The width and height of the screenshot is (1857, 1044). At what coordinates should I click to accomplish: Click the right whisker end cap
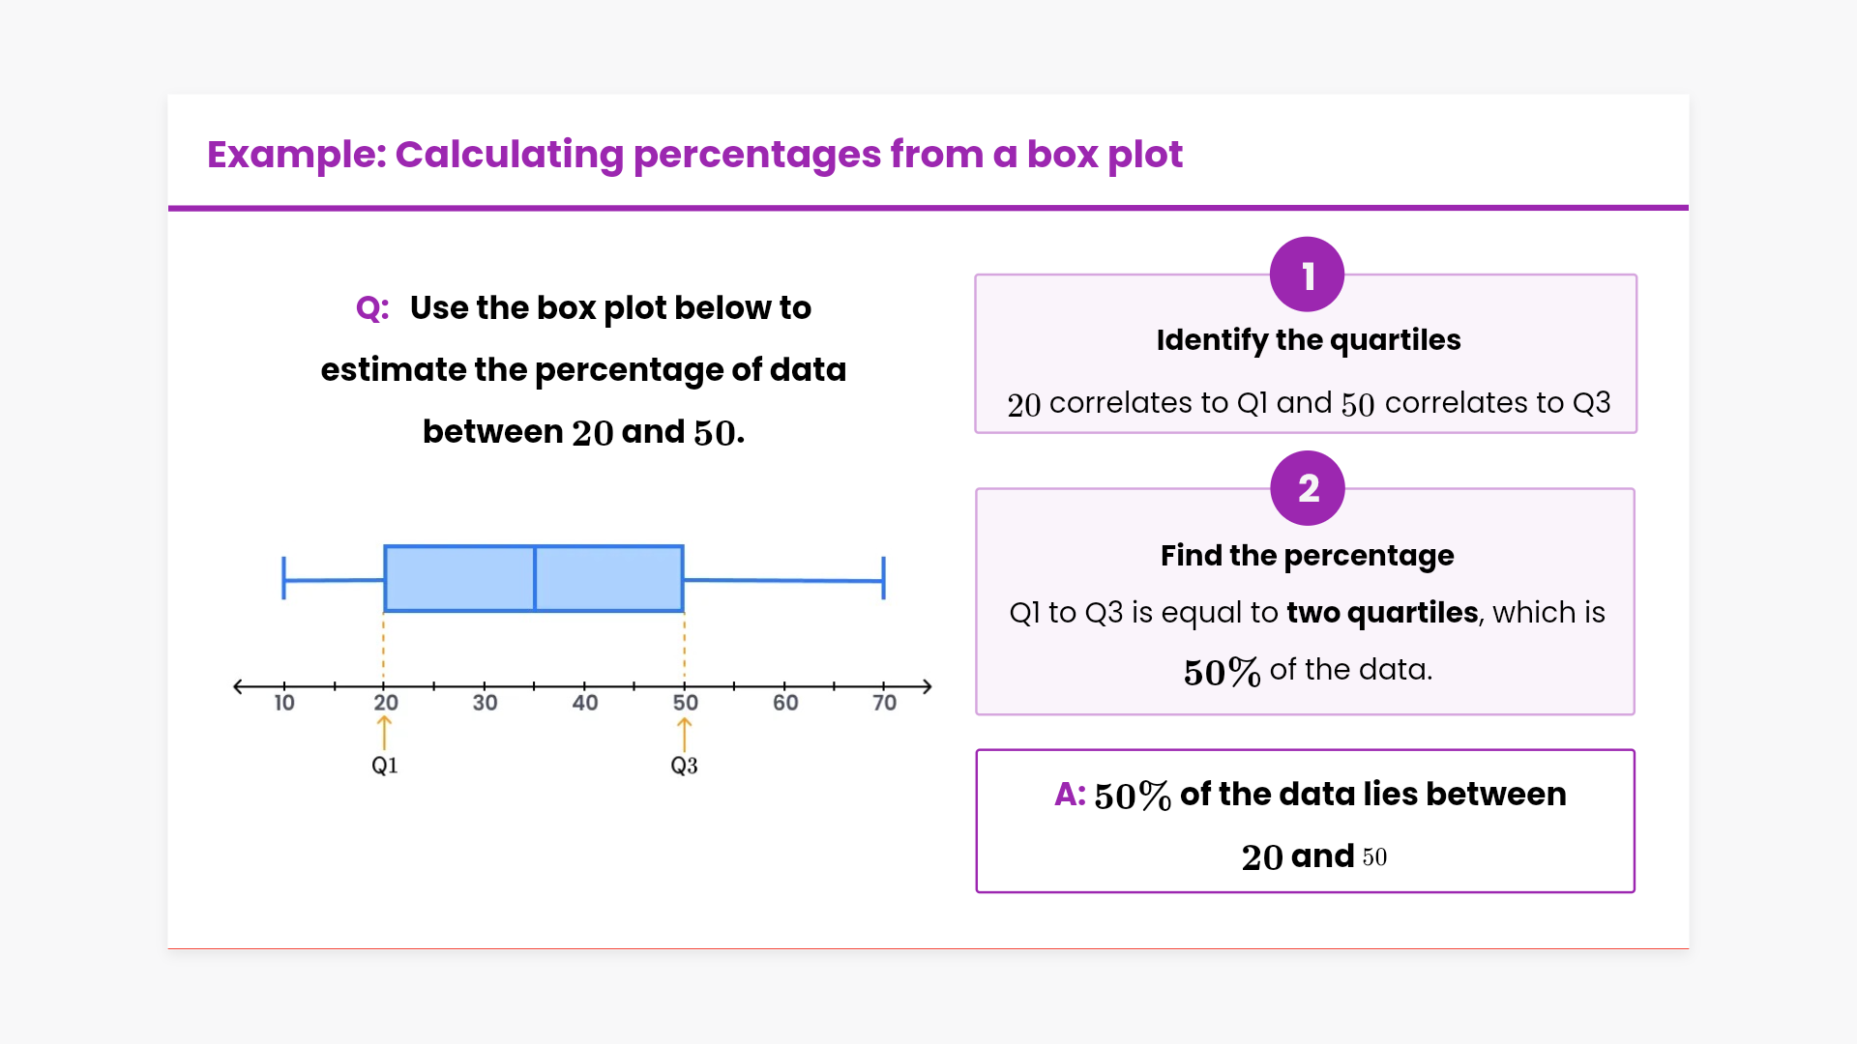pos(883,578)
